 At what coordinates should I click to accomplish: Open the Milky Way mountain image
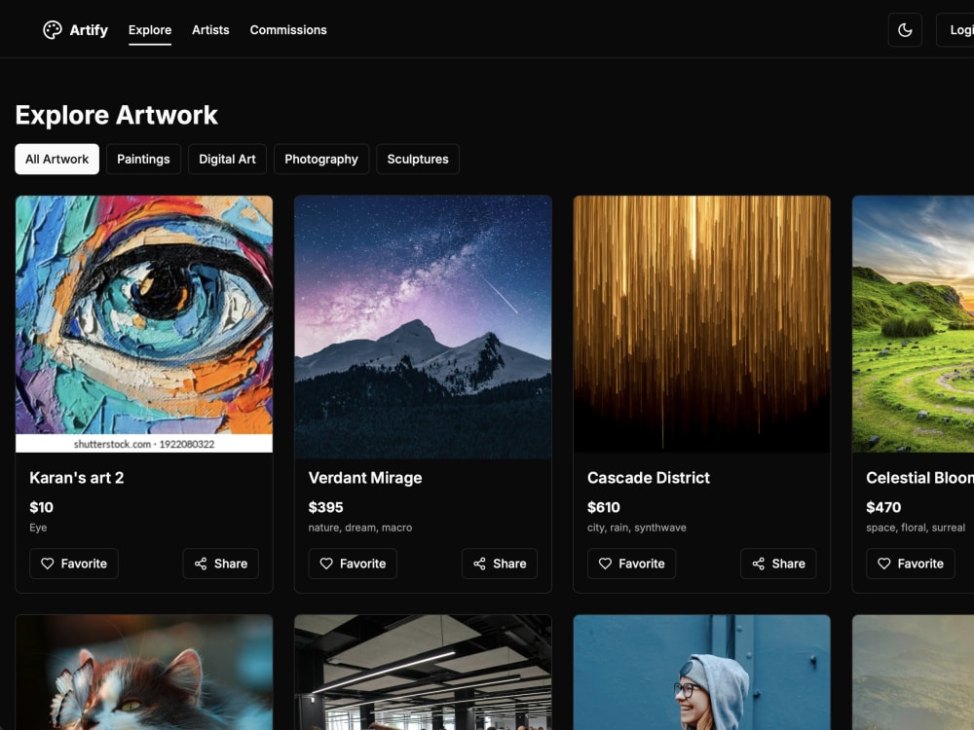423,327
